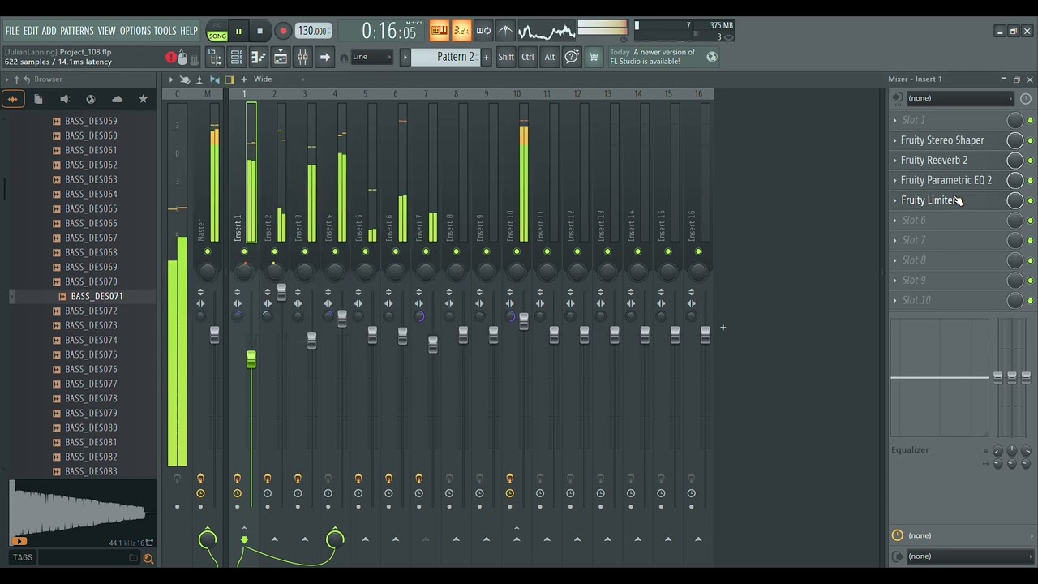
Task: Select starred favorites icon in Browser
Action: click(144, 99)
